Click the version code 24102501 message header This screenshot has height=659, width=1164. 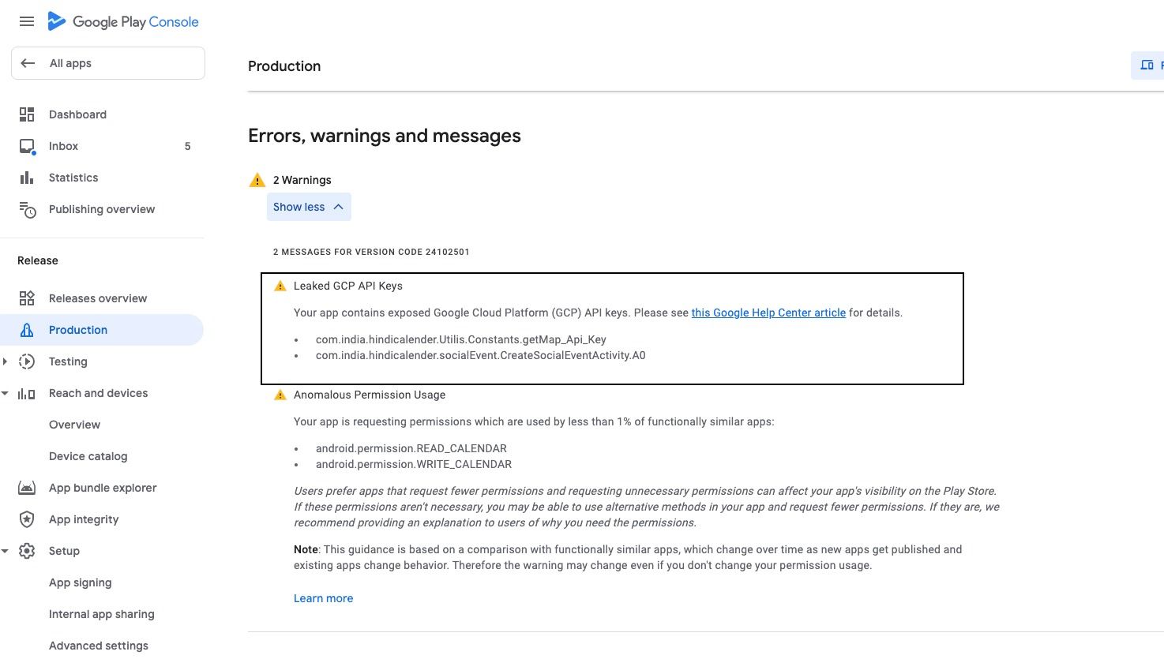tap(371, 252)
